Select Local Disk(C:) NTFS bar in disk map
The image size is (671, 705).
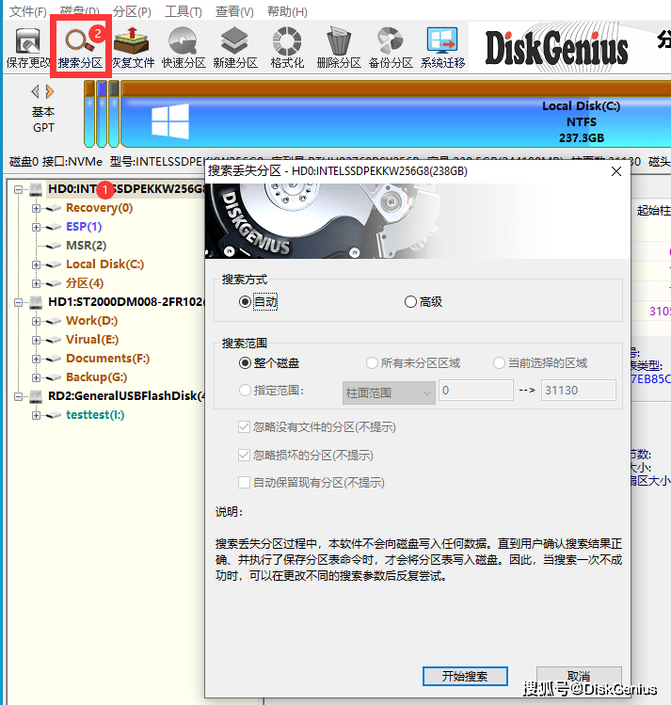[395, 114]
